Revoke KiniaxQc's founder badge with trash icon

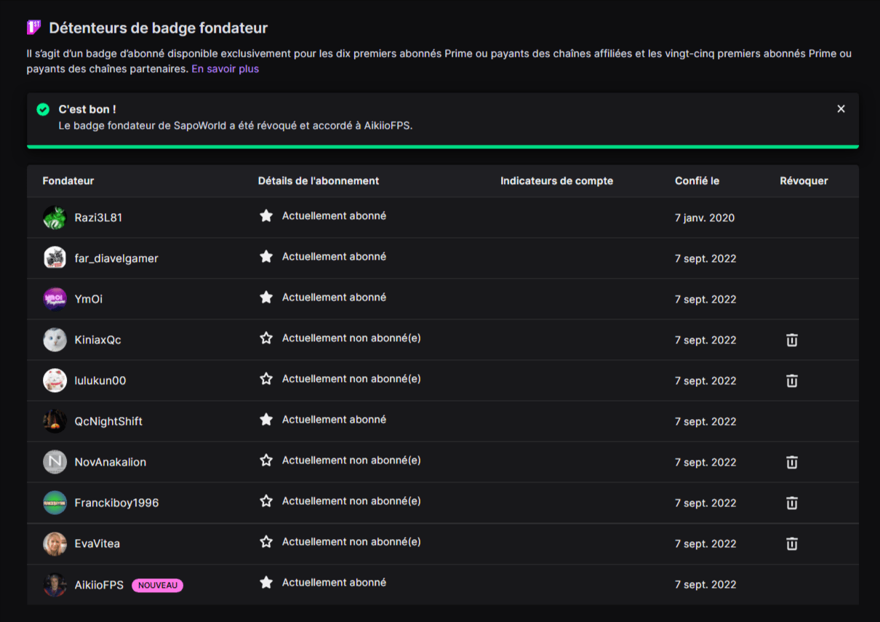pyautogui.click(x=792, y=340)
